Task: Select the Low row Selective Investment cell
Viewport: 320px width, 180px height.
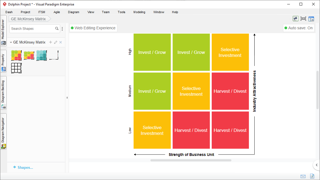Action: click(x=152, y=130)
